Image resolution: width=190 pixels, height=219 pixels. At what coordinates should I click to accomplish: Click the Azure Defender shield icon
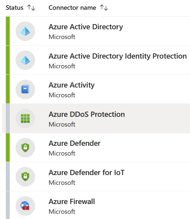click(x=25, y=148)
